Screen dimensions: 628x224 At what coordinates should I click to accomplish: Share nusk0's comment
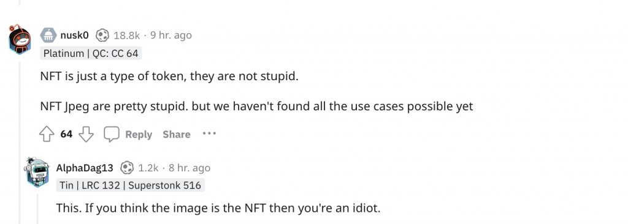click(x=176, y=135)
